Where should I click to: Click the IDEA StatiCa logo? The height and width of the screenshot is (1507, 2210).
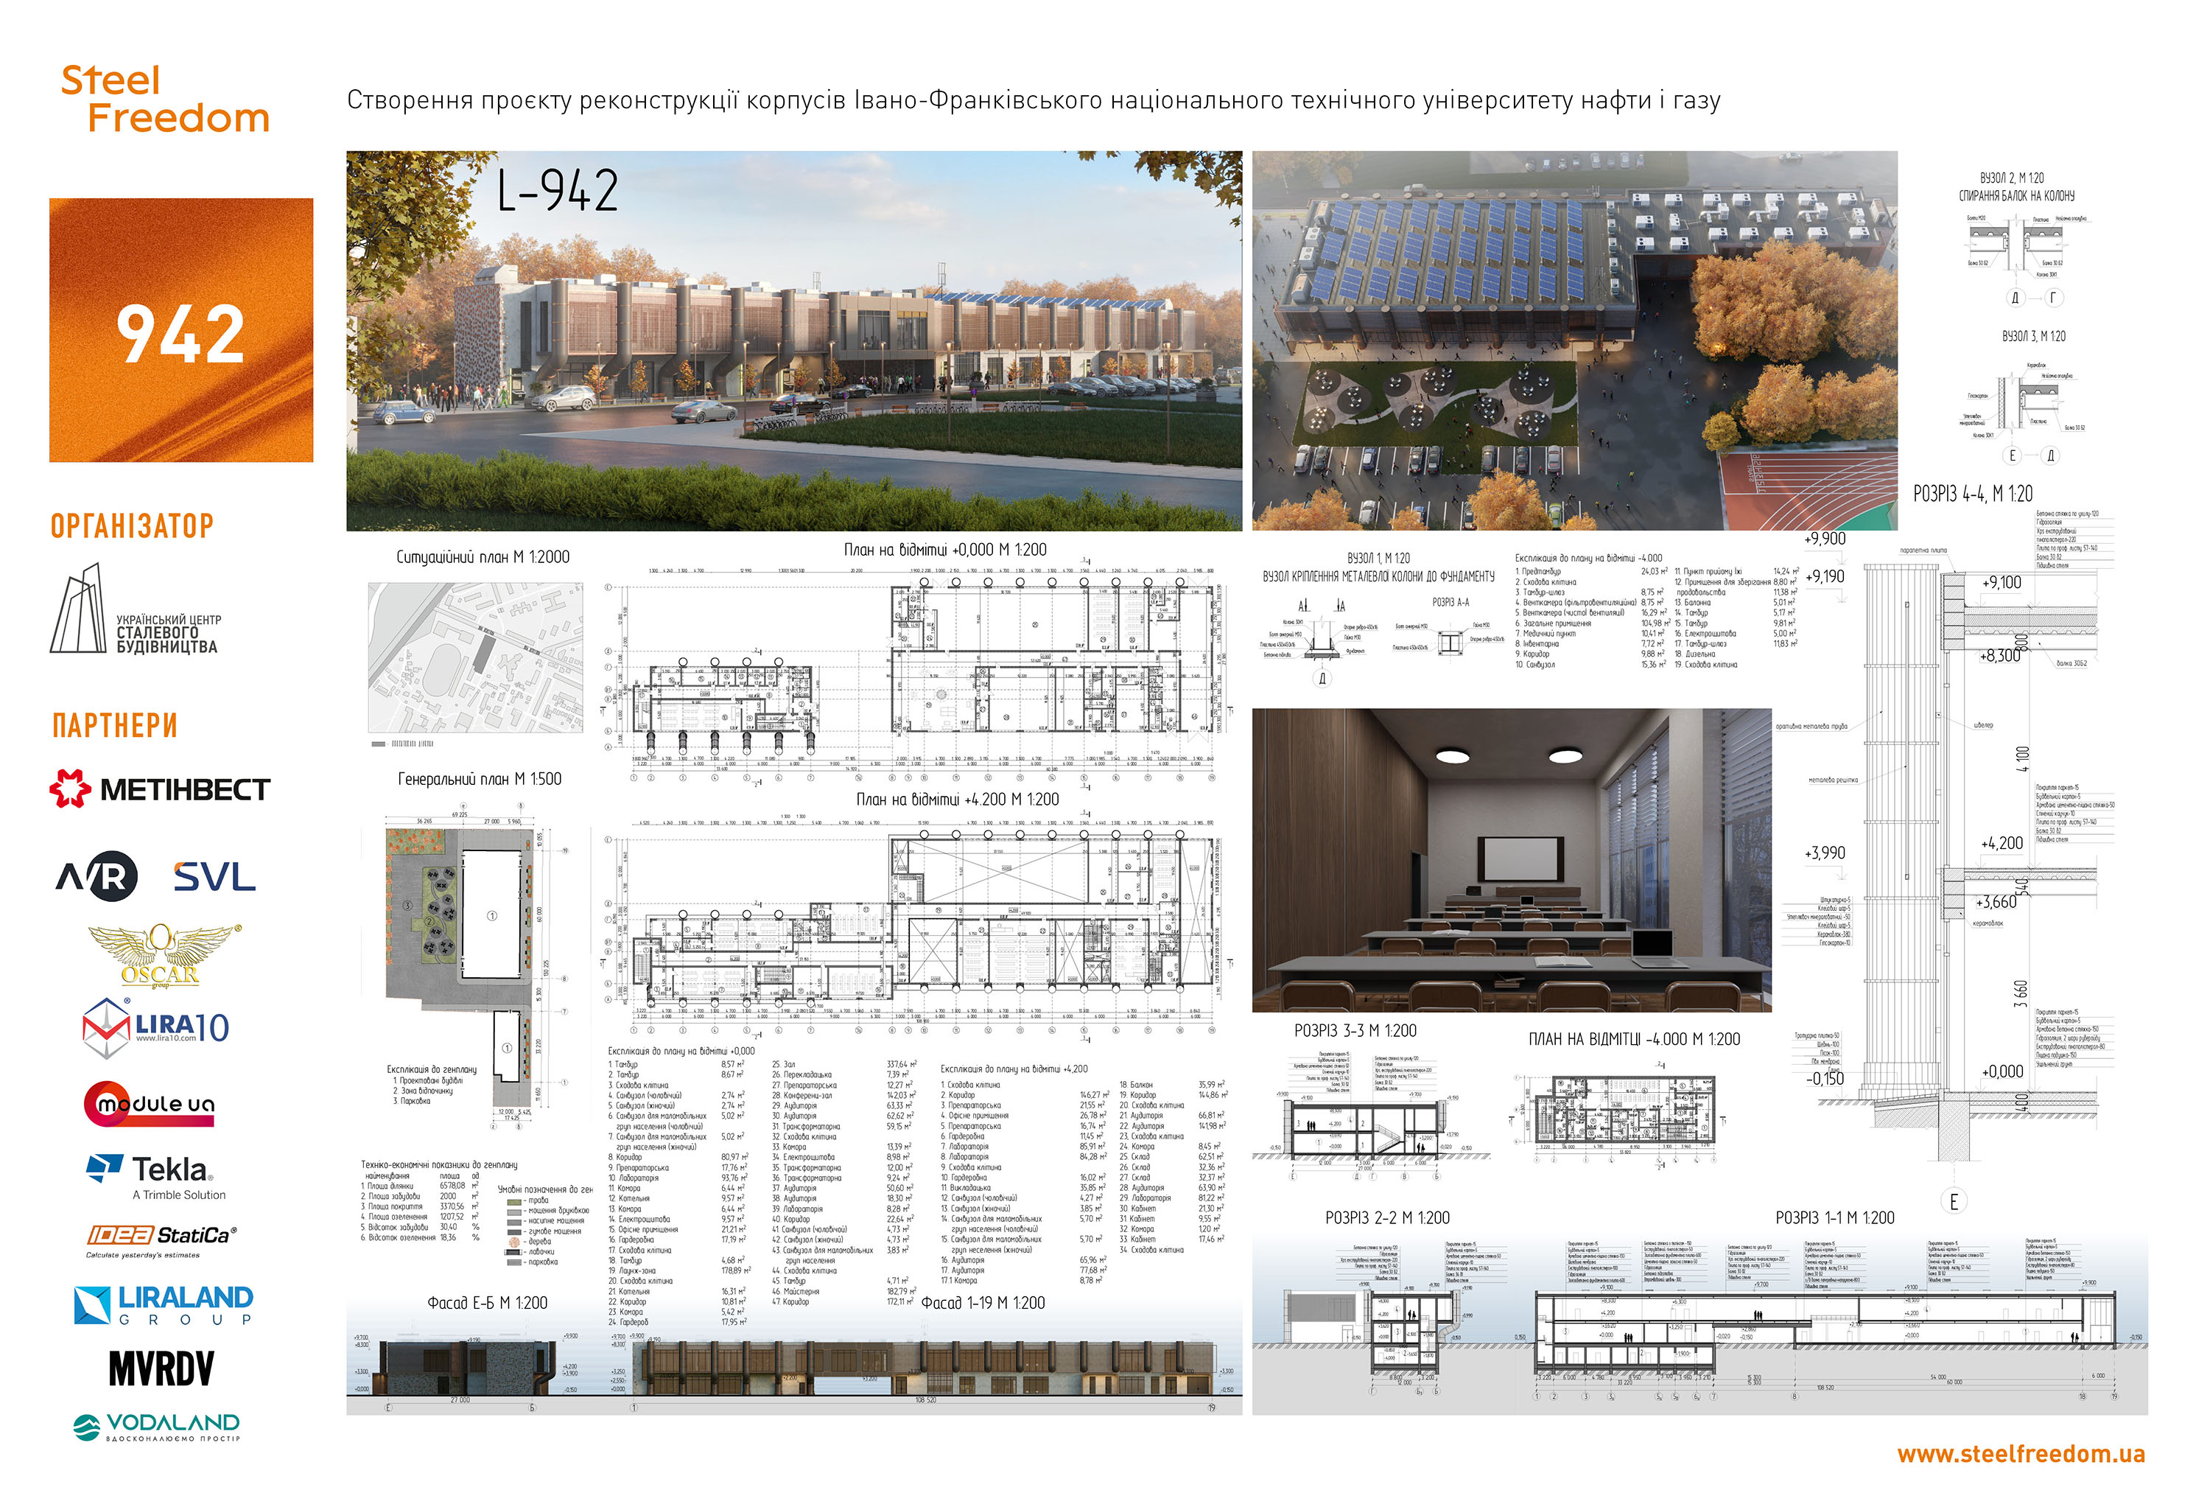click(x=161, y=1239)
